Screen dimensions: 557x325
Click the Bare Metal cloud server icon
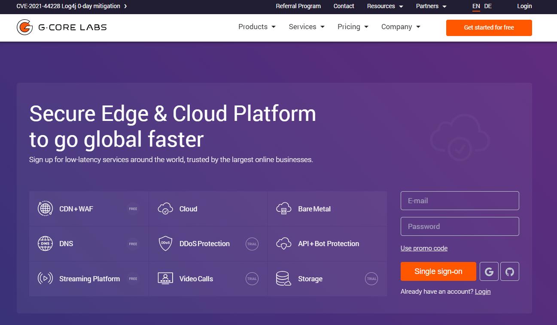(284, 209)
